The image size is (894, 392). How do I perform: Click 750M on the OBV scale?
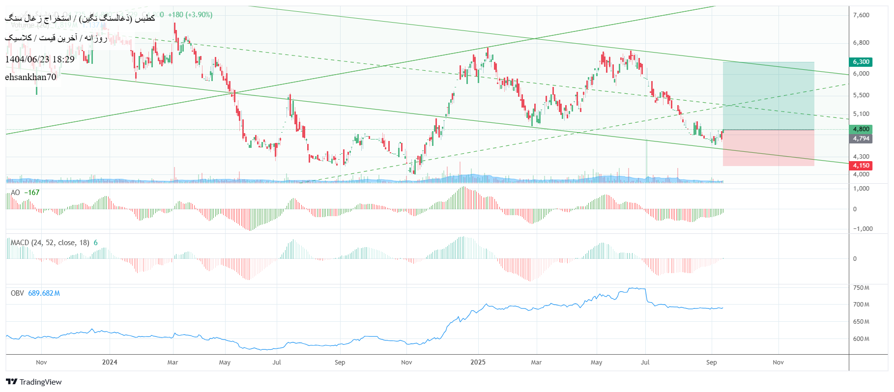coord(861,288)
